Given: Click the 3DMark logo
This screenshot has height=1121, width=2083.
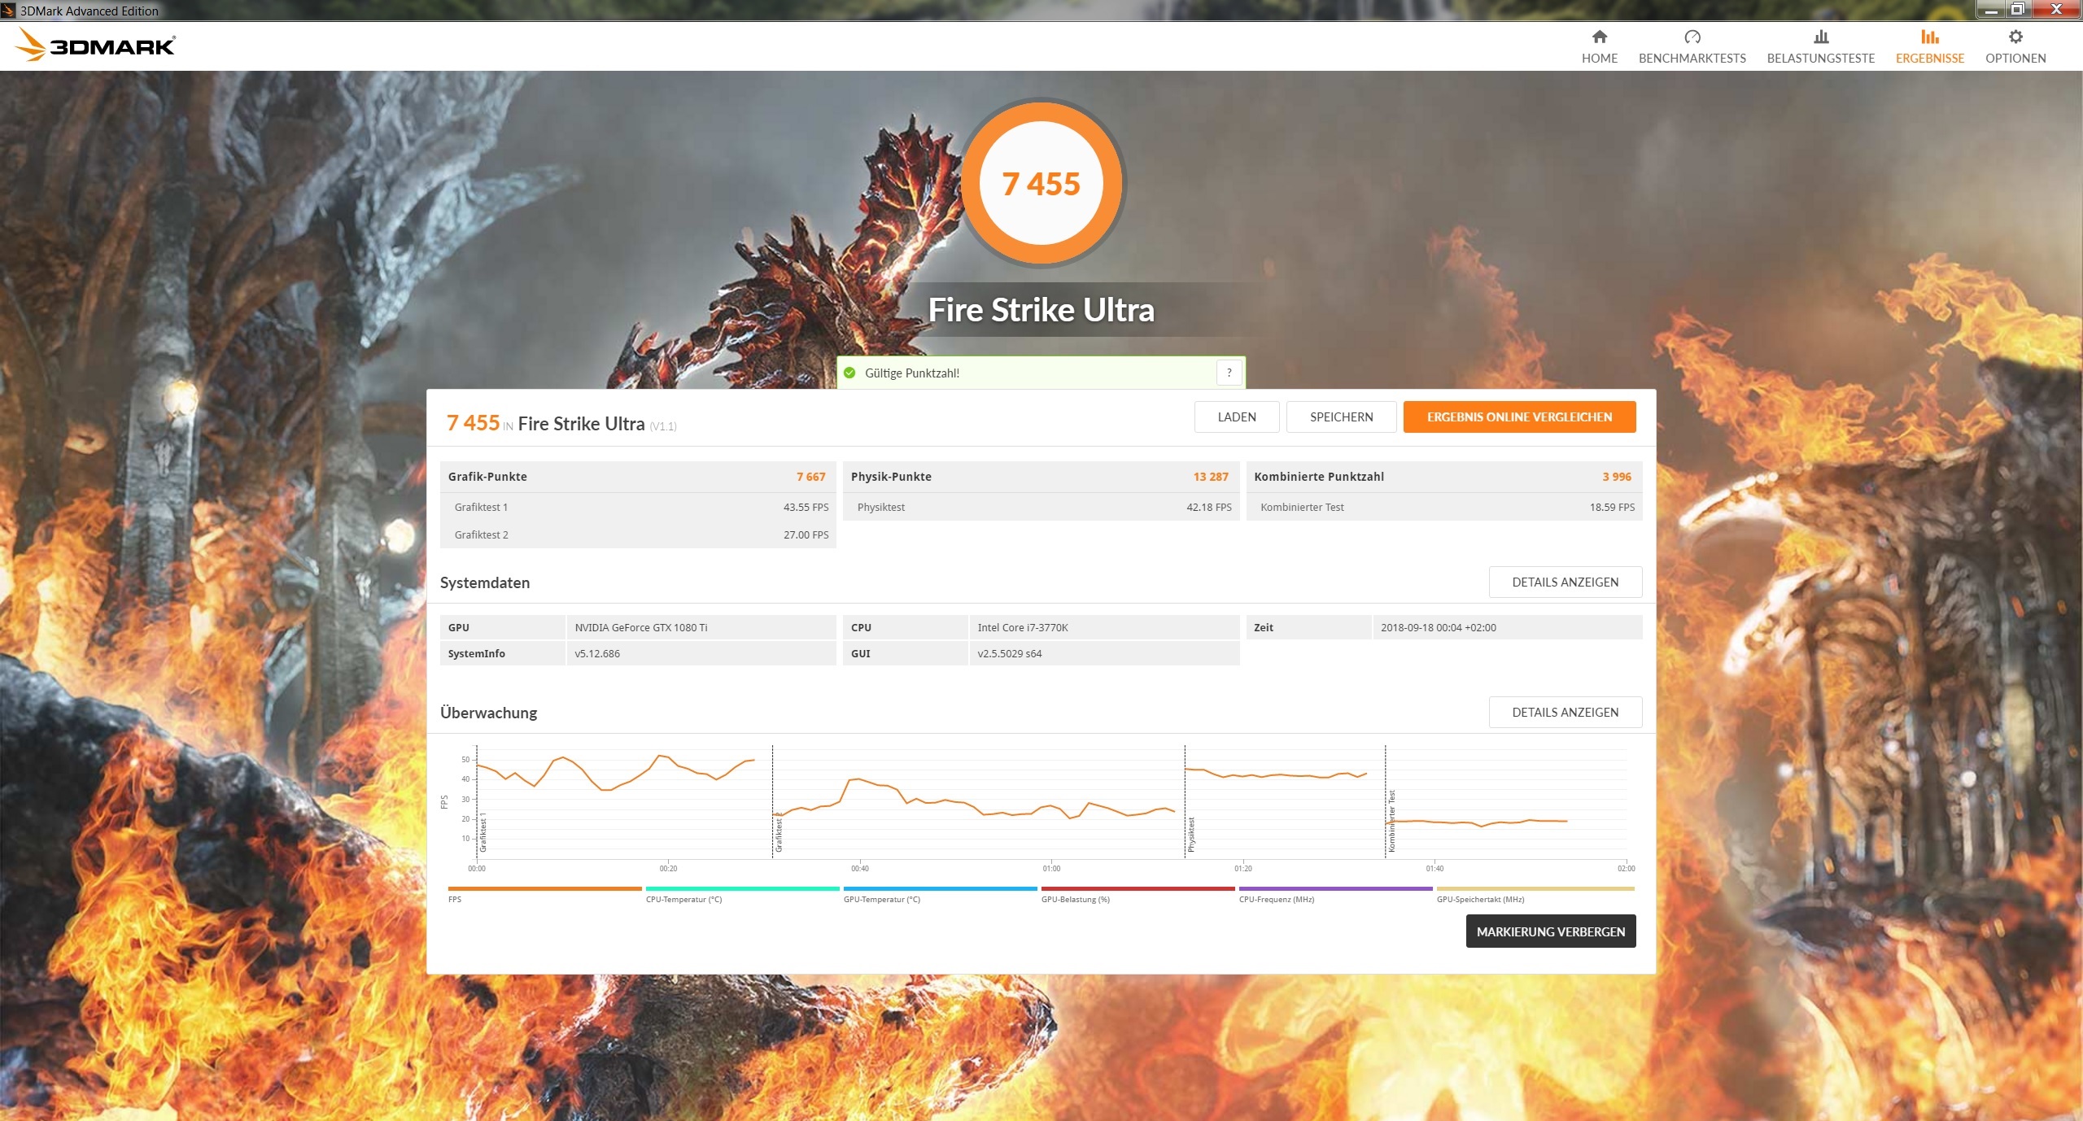Looking at the screenshot, I should point(95,45).
